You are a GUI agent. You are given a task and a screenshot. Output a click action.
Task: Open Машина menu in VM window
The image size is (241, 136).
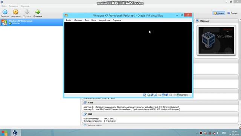[78, 20]
